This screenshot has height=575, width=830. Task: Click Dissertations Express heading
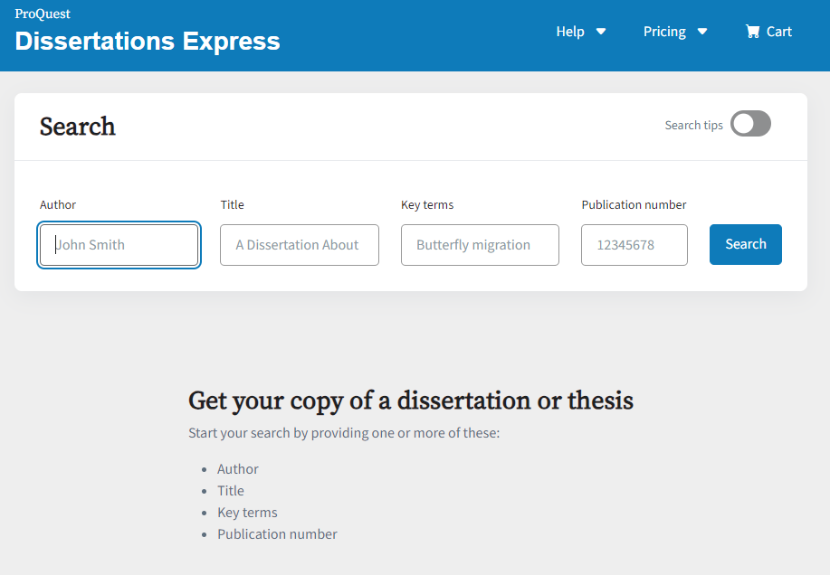point(147,41)
